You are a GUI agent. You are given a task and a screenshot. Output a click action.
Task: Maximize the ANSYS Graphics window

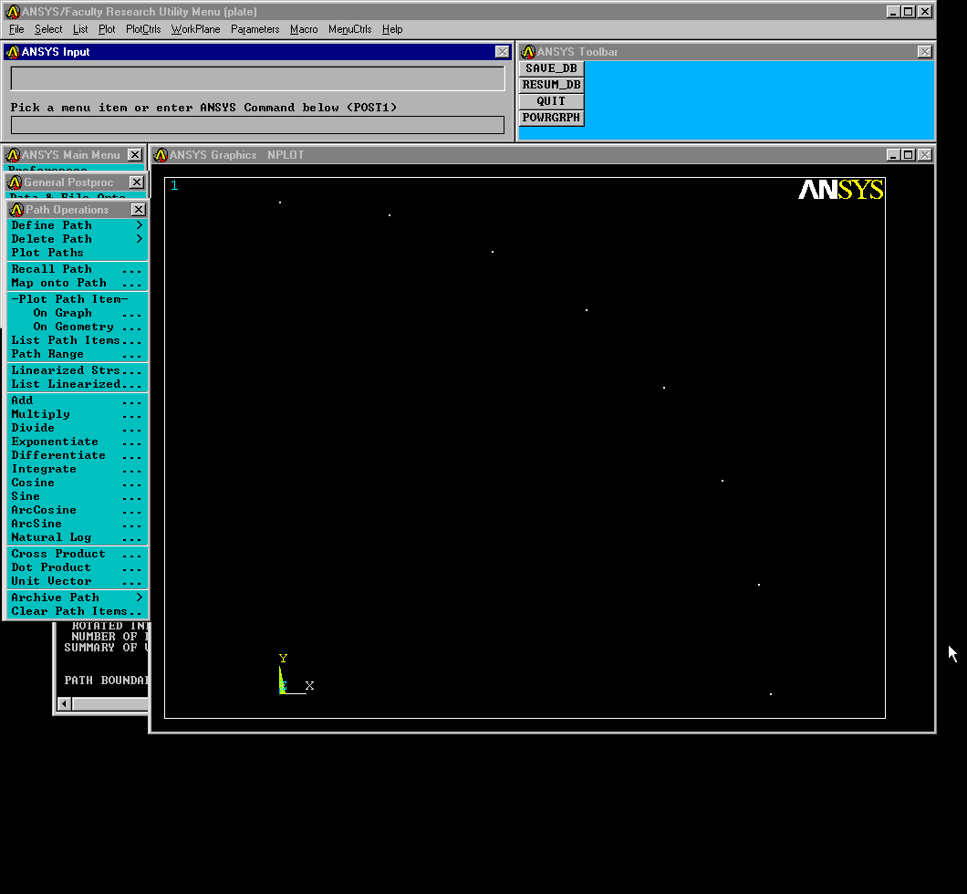pyautogui.click(x=908, y=155)
